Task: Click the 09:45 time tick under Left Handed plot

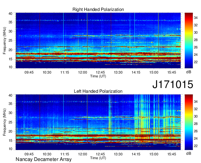Action: 29,154
